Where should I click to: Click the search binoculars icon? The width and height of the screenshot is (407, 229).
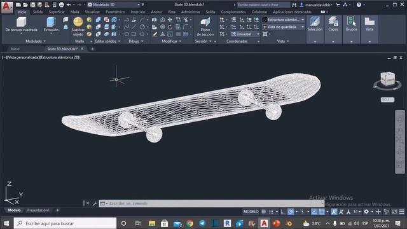(x=294, y=4)
